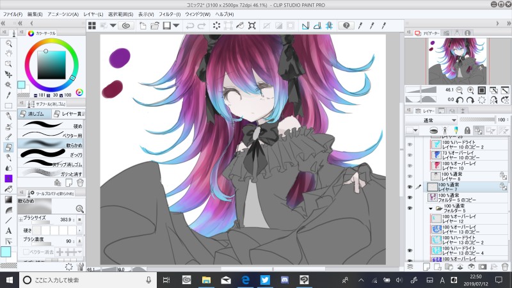The width and height of the screenshot is (512, 288).
Task: Select the Fill bucket tool
Action: tap(9, 189)
